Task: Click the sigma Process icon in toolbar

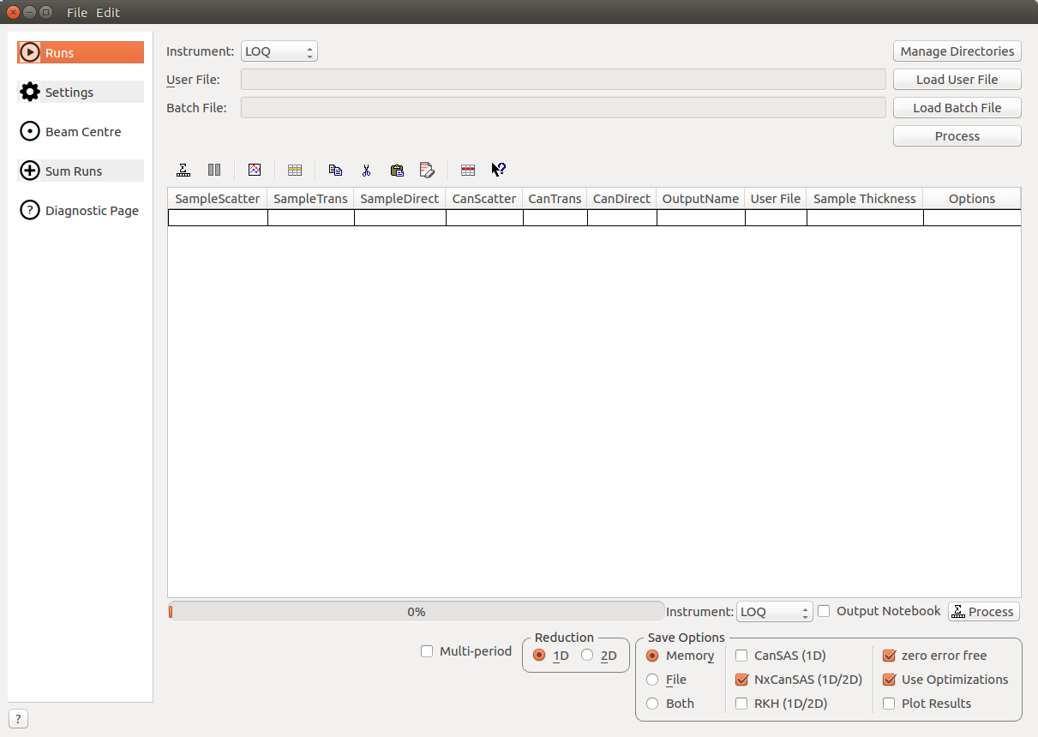Action: pos(183,170)
